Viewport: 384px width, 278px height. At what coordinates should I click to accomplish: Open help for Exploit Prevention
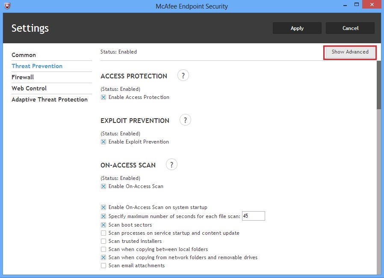click(x=185, y=120)
